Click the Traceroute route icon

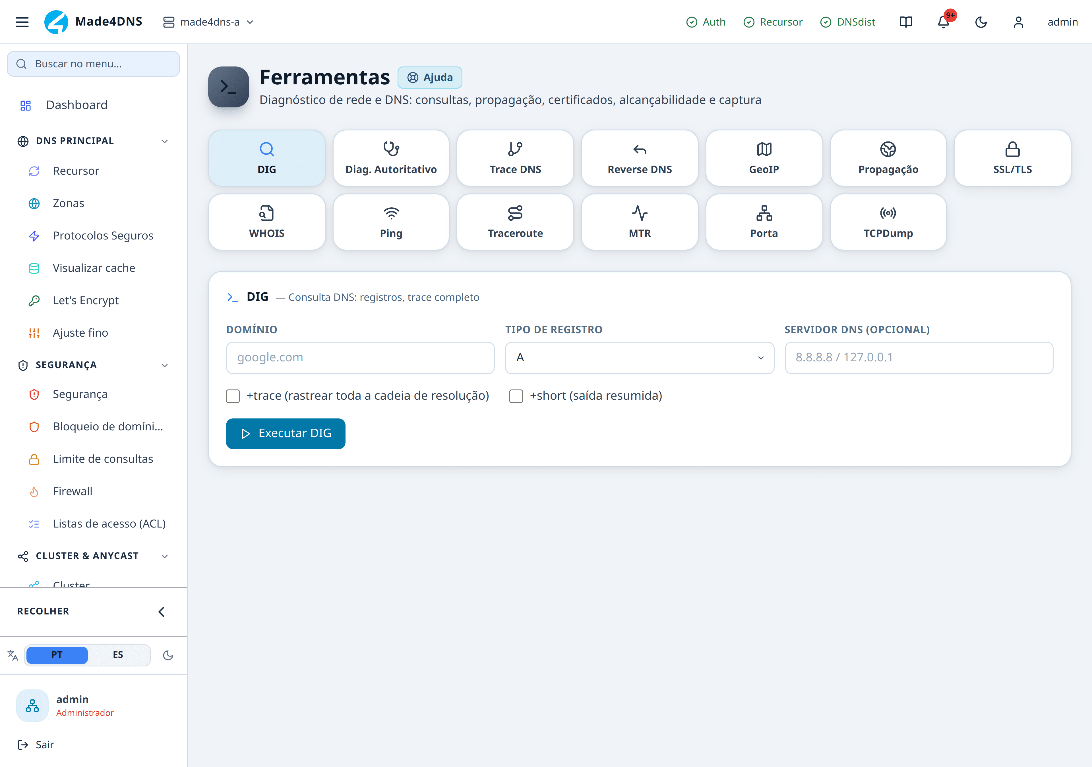click(516, 213)
